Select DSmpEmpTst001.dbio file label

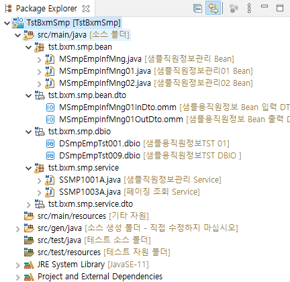coord(99,144)
